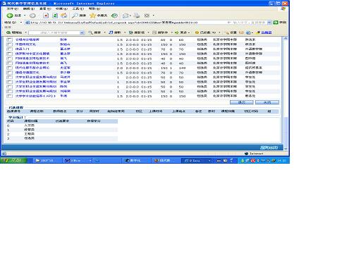Viewport: 361px width, 271px height.
Task: Open the dropdown arrow beside Back button
Action: [x=25, y=16]
